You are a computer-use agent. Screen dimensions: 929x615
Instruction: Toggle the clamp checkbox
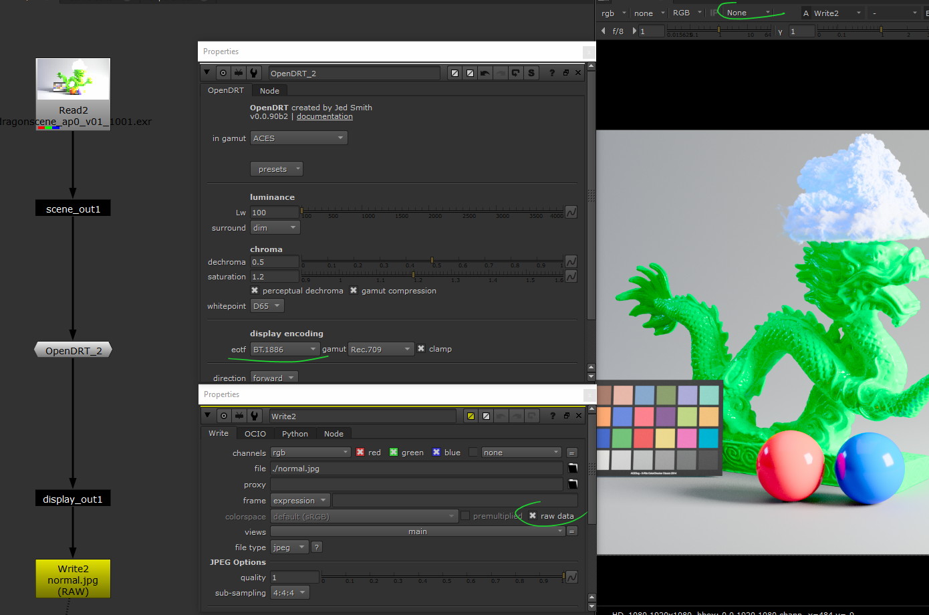(x=421, y=348)
